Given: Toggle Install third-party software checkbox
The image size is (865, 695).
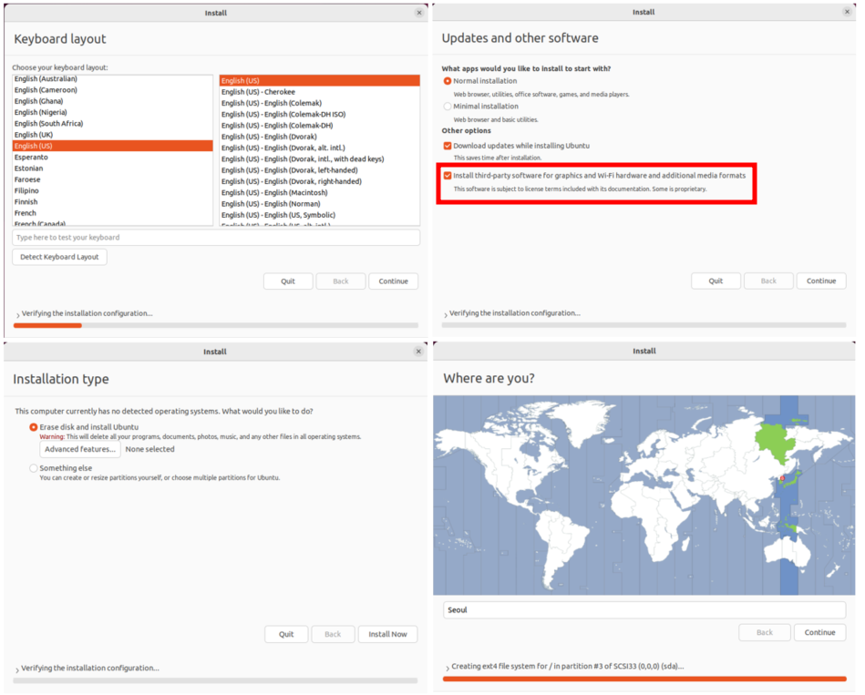Looking at the screenshot, I should 448,176.
